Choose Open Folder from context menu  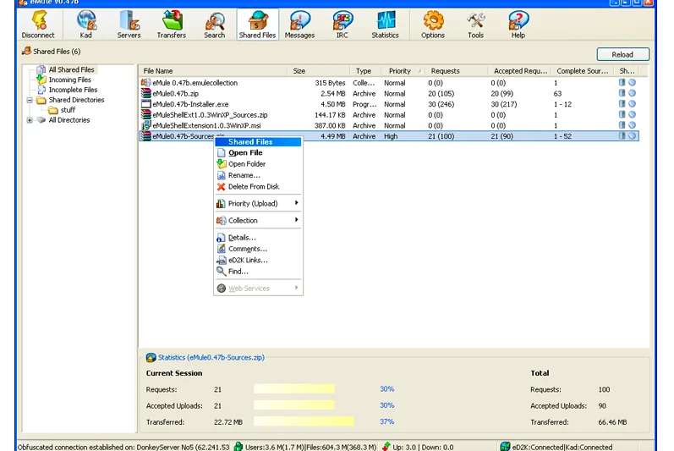pos(246,164)
